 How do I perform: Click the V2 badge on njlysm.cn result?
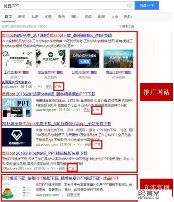tap(40, 87)
